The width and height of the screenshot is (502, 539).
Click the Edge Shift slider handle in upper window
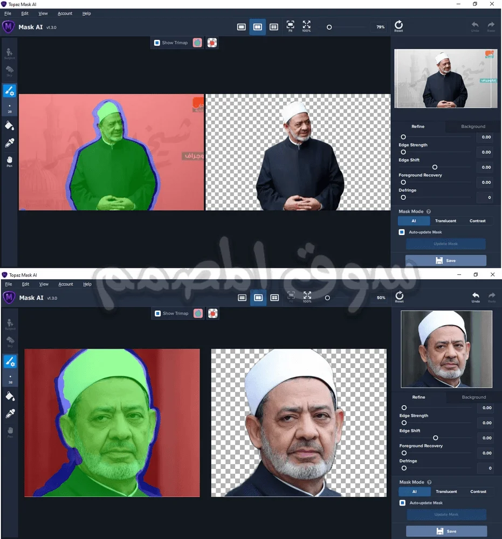435,167
